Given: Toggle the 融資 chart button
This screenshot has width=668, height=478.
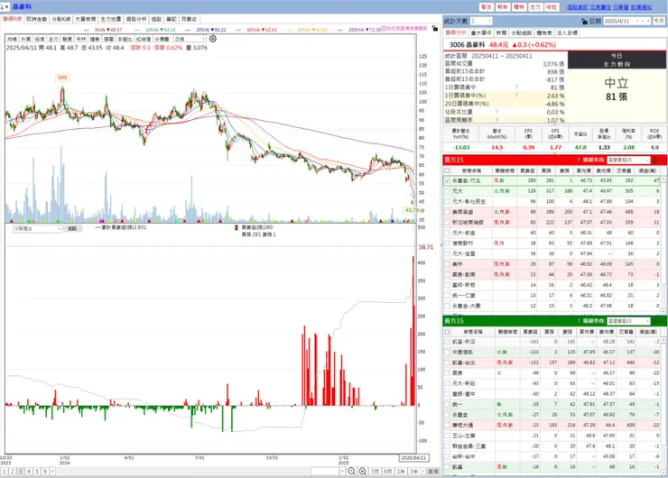Looking at the screenshot, I should coord(67,39).
